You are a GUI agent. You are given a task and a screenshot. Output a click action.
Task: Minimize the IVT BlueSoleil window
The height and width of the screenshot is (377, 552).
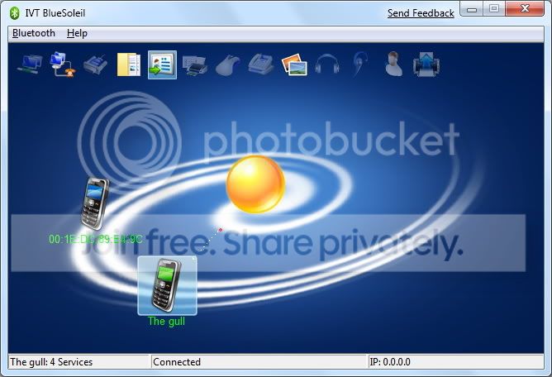click(472, 9)
